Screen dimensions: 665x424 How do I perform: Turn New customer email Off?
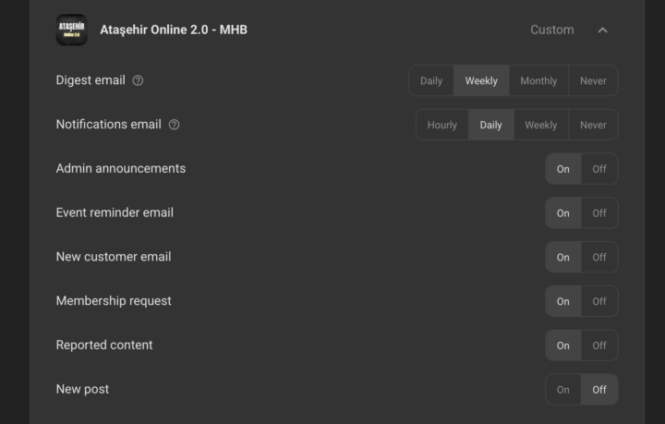(599, 257)
